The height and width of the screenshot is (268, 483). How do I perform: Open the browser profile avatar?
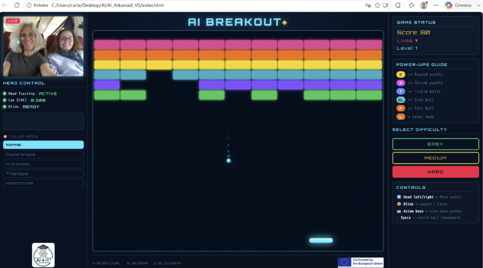pos(424,5)
